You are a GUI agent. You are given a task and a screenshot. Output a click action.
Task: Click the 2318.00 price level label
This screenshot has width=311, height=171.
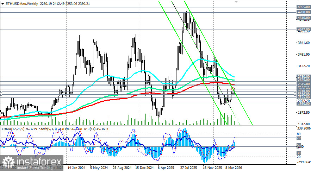[x=304, y=91]
